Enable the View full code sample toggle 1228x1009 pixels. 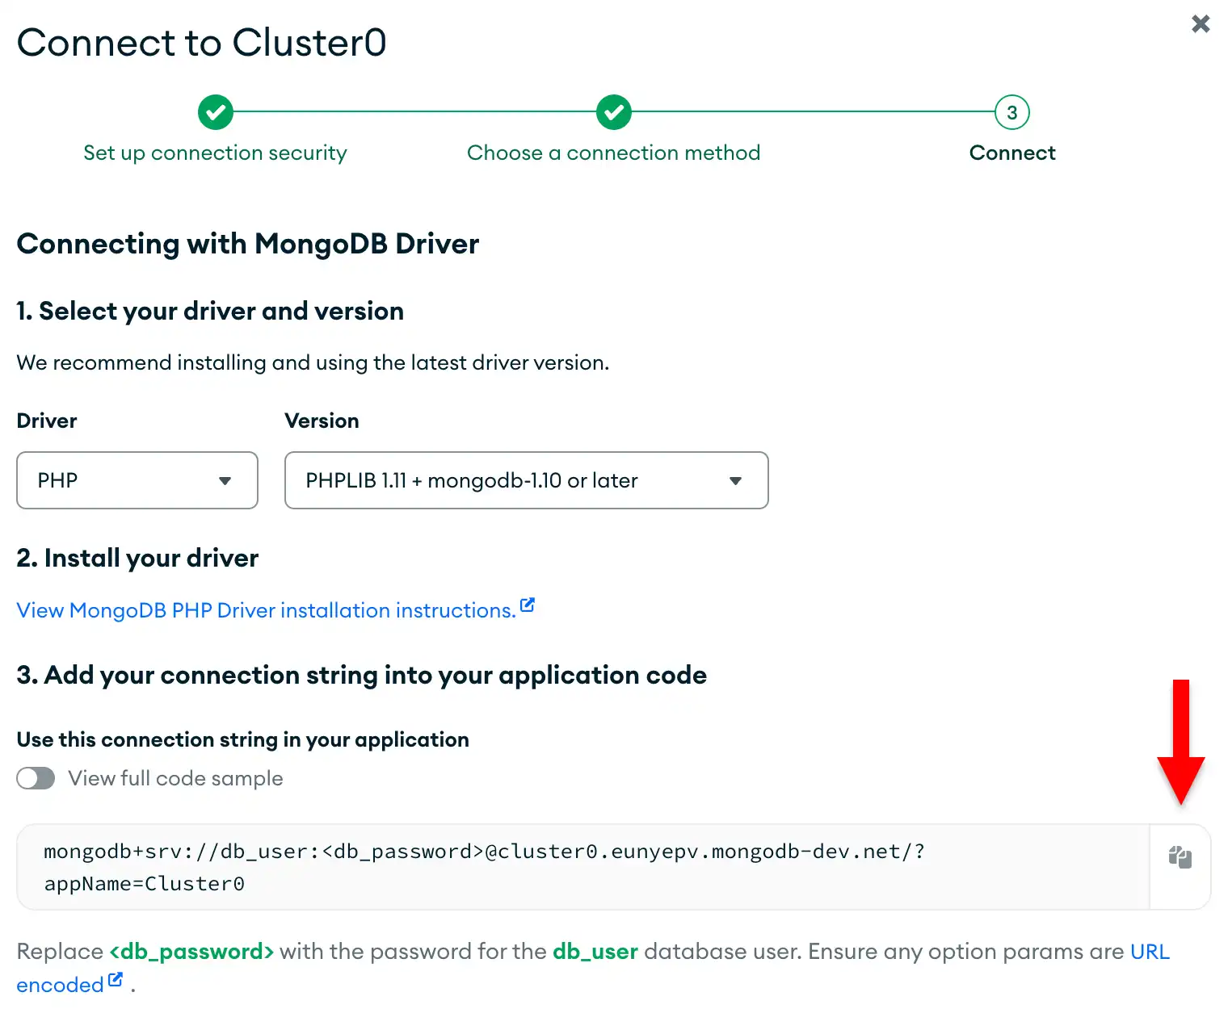[36, 778]
